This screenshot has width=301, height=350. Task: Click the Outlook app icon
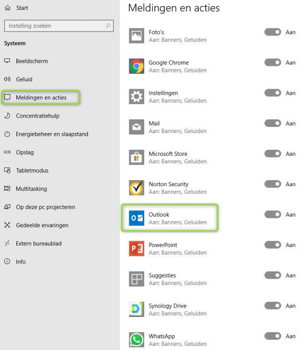(x=136, y=218)
